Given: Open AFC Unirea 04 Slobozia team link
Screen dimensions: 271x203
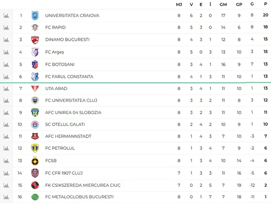Looking at the screenshot, I should tap(73, 113).
